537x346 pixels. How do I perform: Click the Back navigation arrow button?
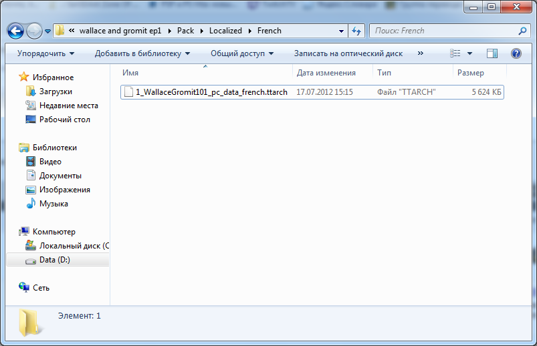coord(16,31)
